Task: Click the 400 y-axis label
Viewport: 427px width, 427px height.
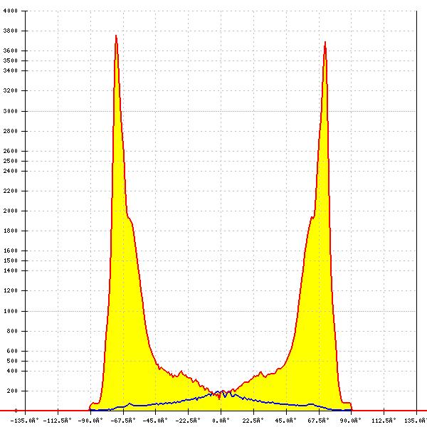Action: click(12, 371)
